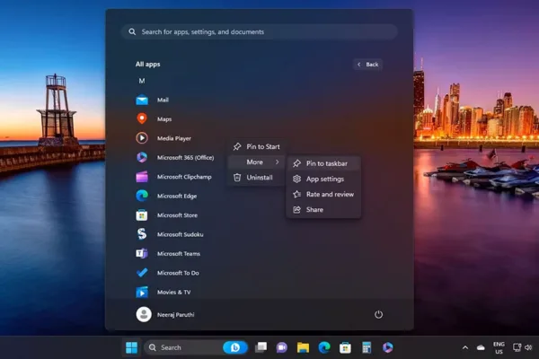Screen dimensions: 539x359
Task: Open Microsoft Store from the taskbar
Action: click(345, 347)
